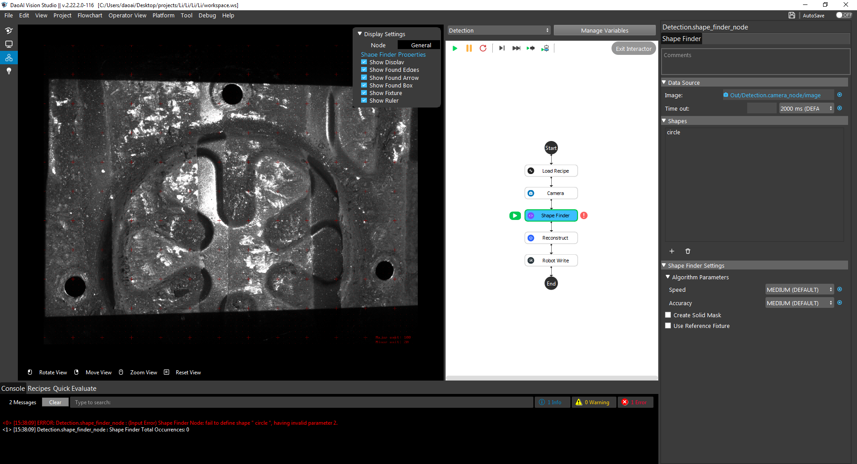Open the monitor display icon in left sidebar

click(9, 44)
